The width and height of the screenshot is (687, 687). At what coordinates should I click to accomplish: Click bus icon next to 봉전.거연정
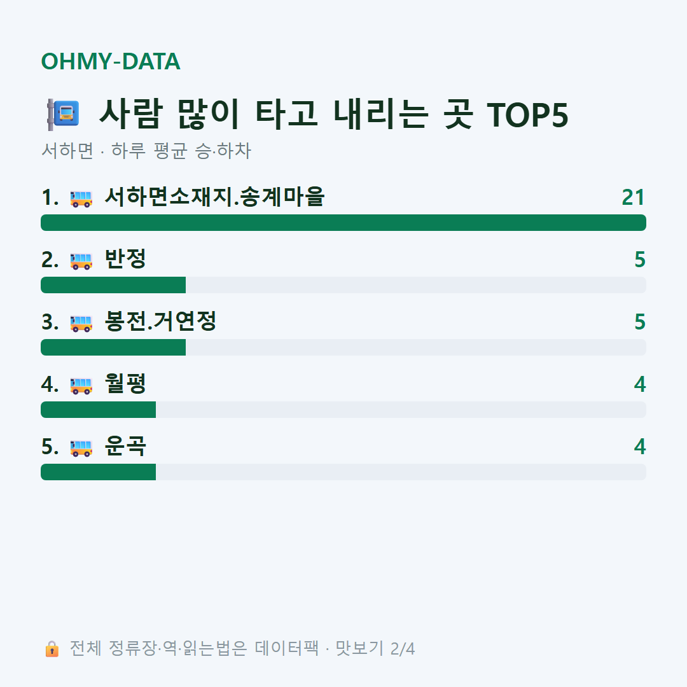[81, 323]
